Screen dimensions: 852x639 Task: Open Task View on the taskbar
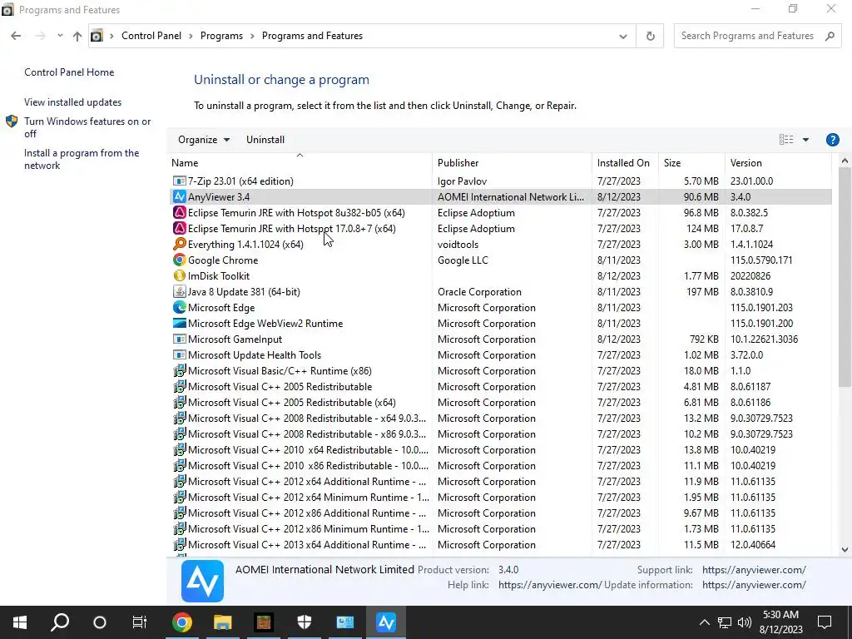tap(140, 622)
